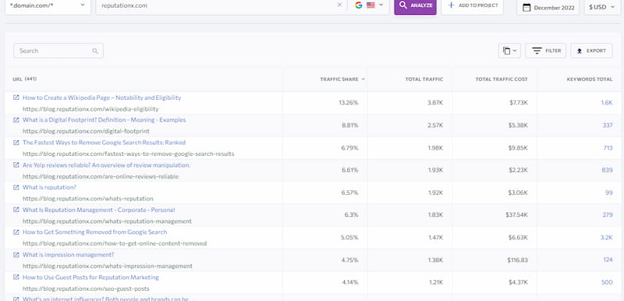
Task: Click the 13.26% traffic share cell
Action: pos(349,103)
